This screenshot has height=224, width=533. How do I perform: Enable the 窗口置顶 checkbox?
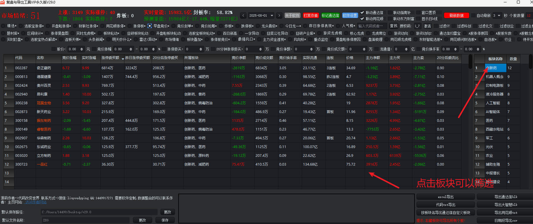point(418,13)
